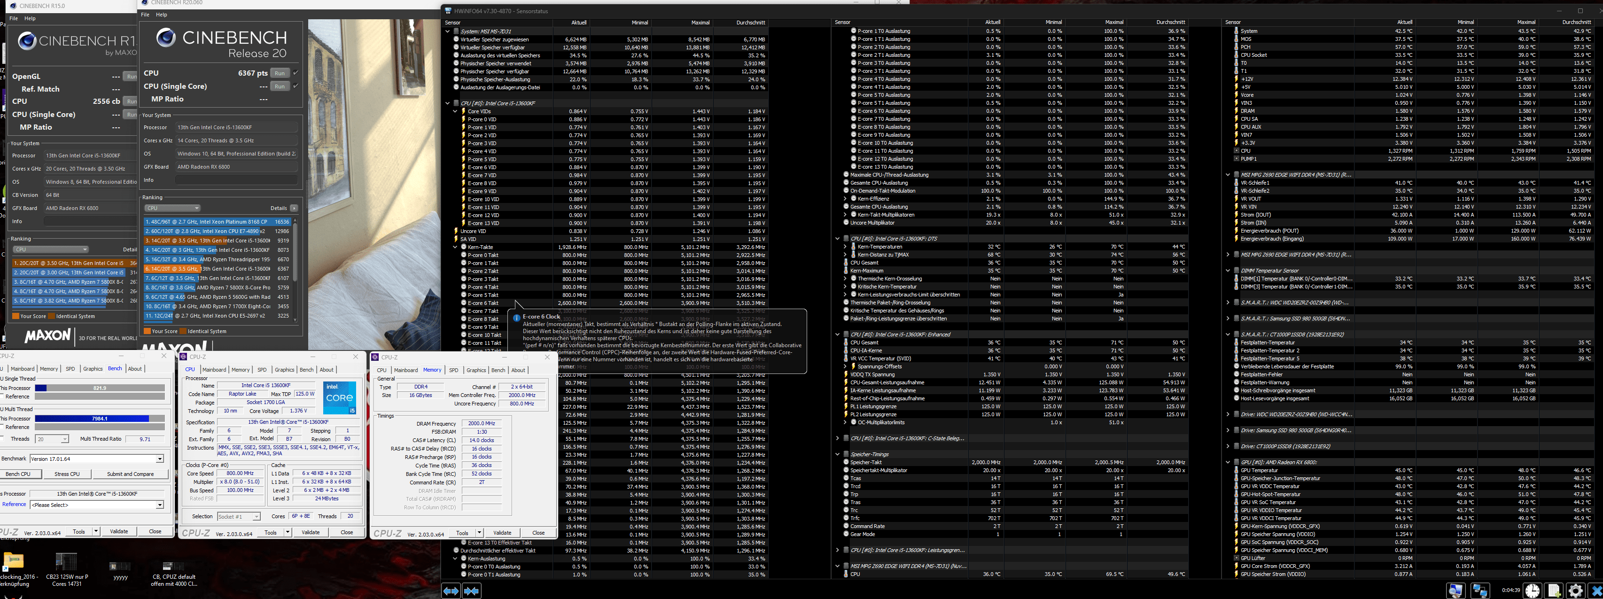Click the Cinebench R20 sphere logo
The width and height of the screenshot is (1603, 599).
pyautogui.click(x=165, y=37)
